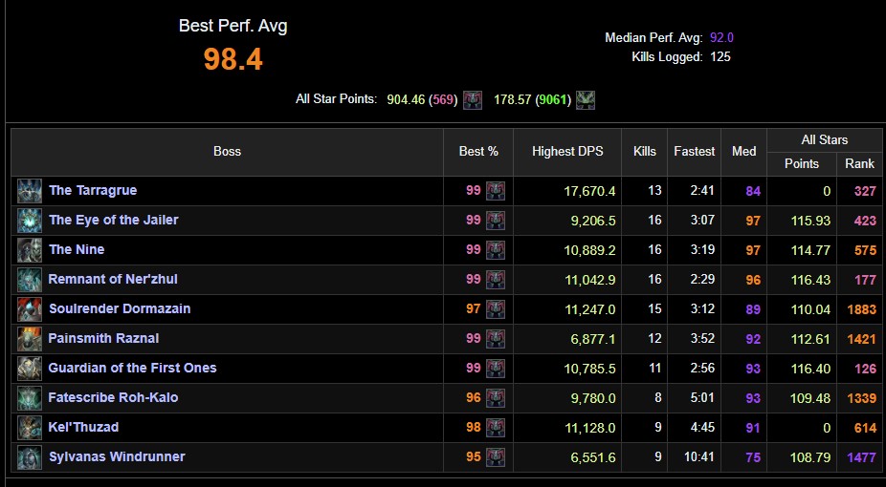Click All Star rank value 9061

(x=553, y=100)
